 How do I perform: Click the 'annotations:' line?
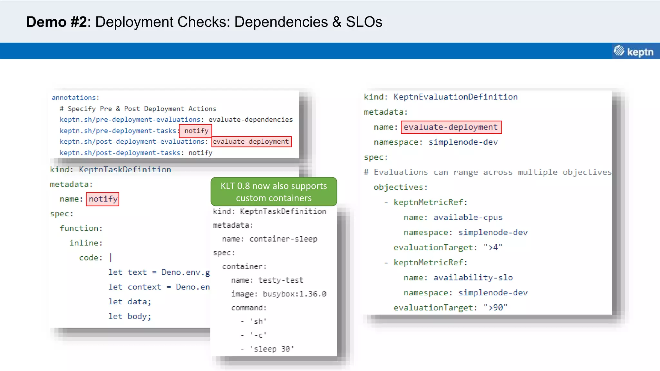point(76,98)
